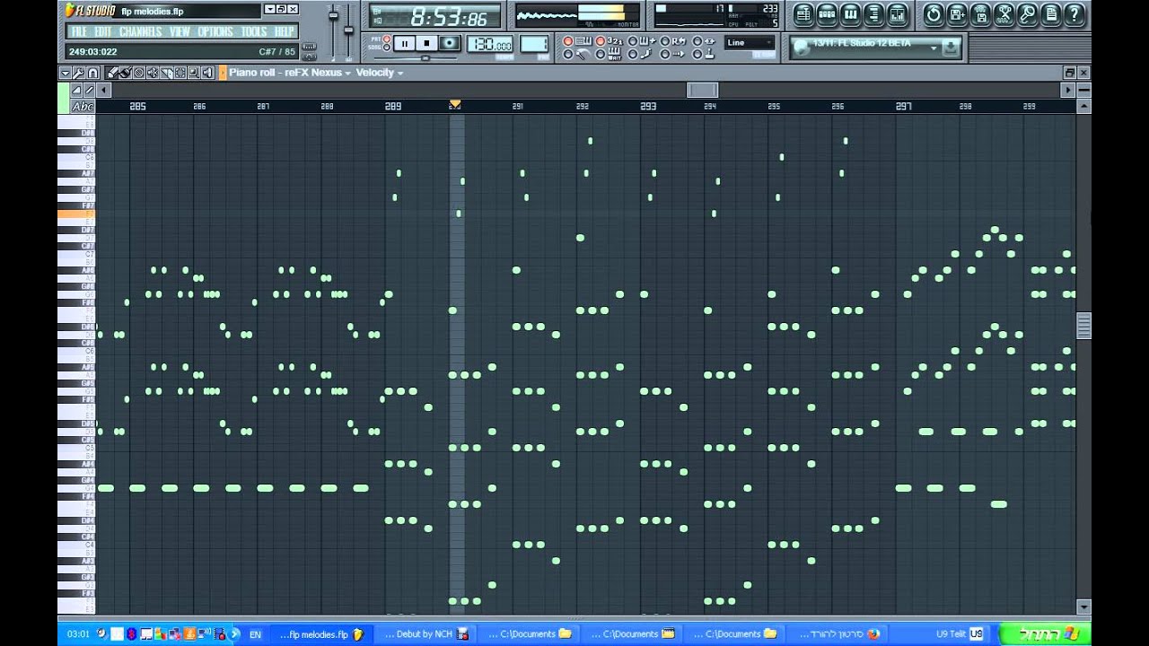Select the Mute tool in piano roll
The height and width of the screenshot is (646, 1149).
coord(153,73)
